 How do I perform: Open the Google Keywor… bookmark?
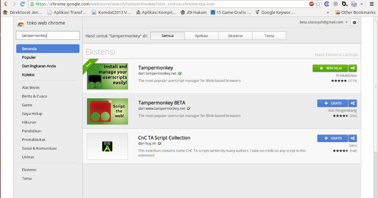(275, 13)
